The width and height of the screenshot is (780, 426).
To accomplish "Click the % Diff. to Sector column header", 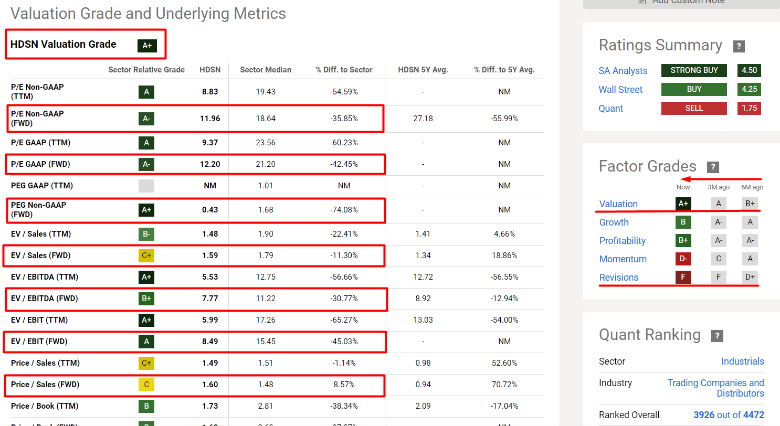I will 344,70.
